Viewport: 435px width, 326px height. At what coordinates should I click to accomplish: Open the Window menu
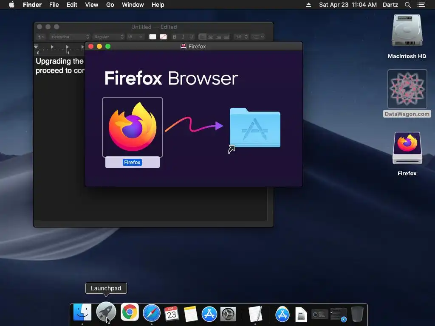(133, 5)
